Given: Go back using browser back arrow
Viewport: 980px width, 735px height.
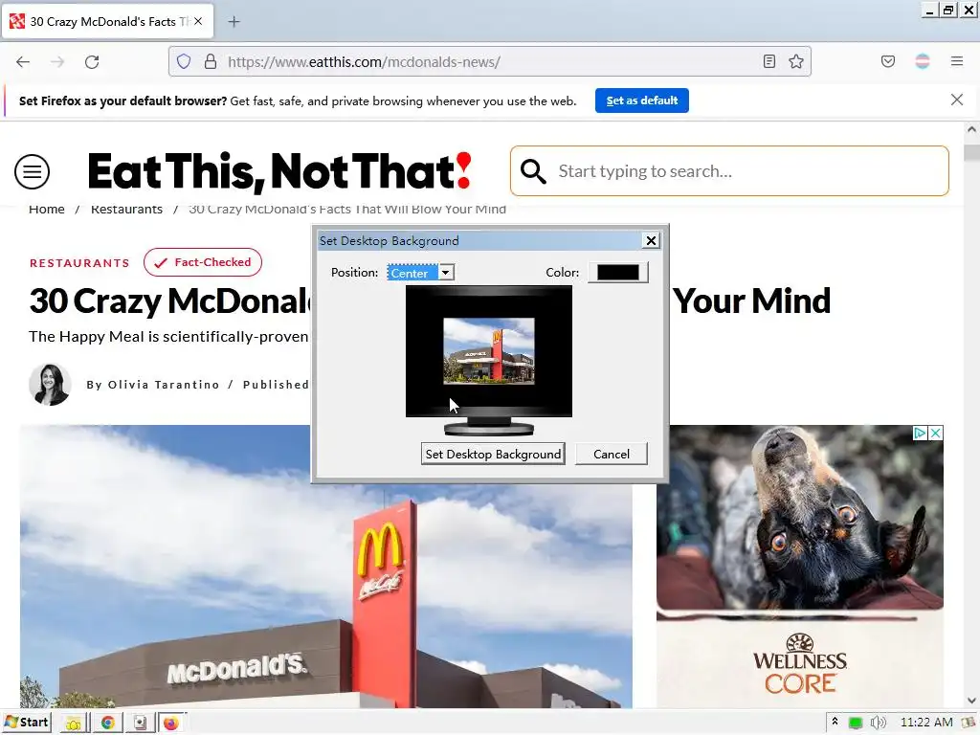Looking at the screenshot, I should [x=23, y=62].
